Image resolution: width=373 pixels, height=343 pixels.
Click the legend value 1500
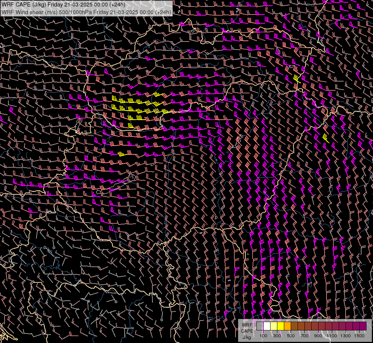pos(359,336)
